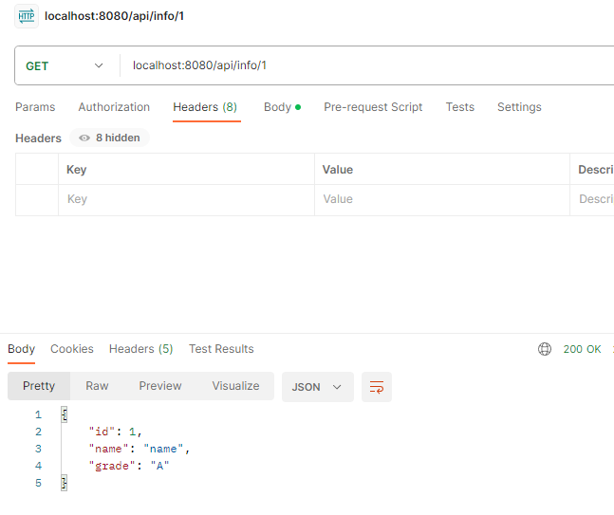Viewport: 614px width, 515px height.
Task: Expand the JSON format dropdown
Action: click(317, 387)
